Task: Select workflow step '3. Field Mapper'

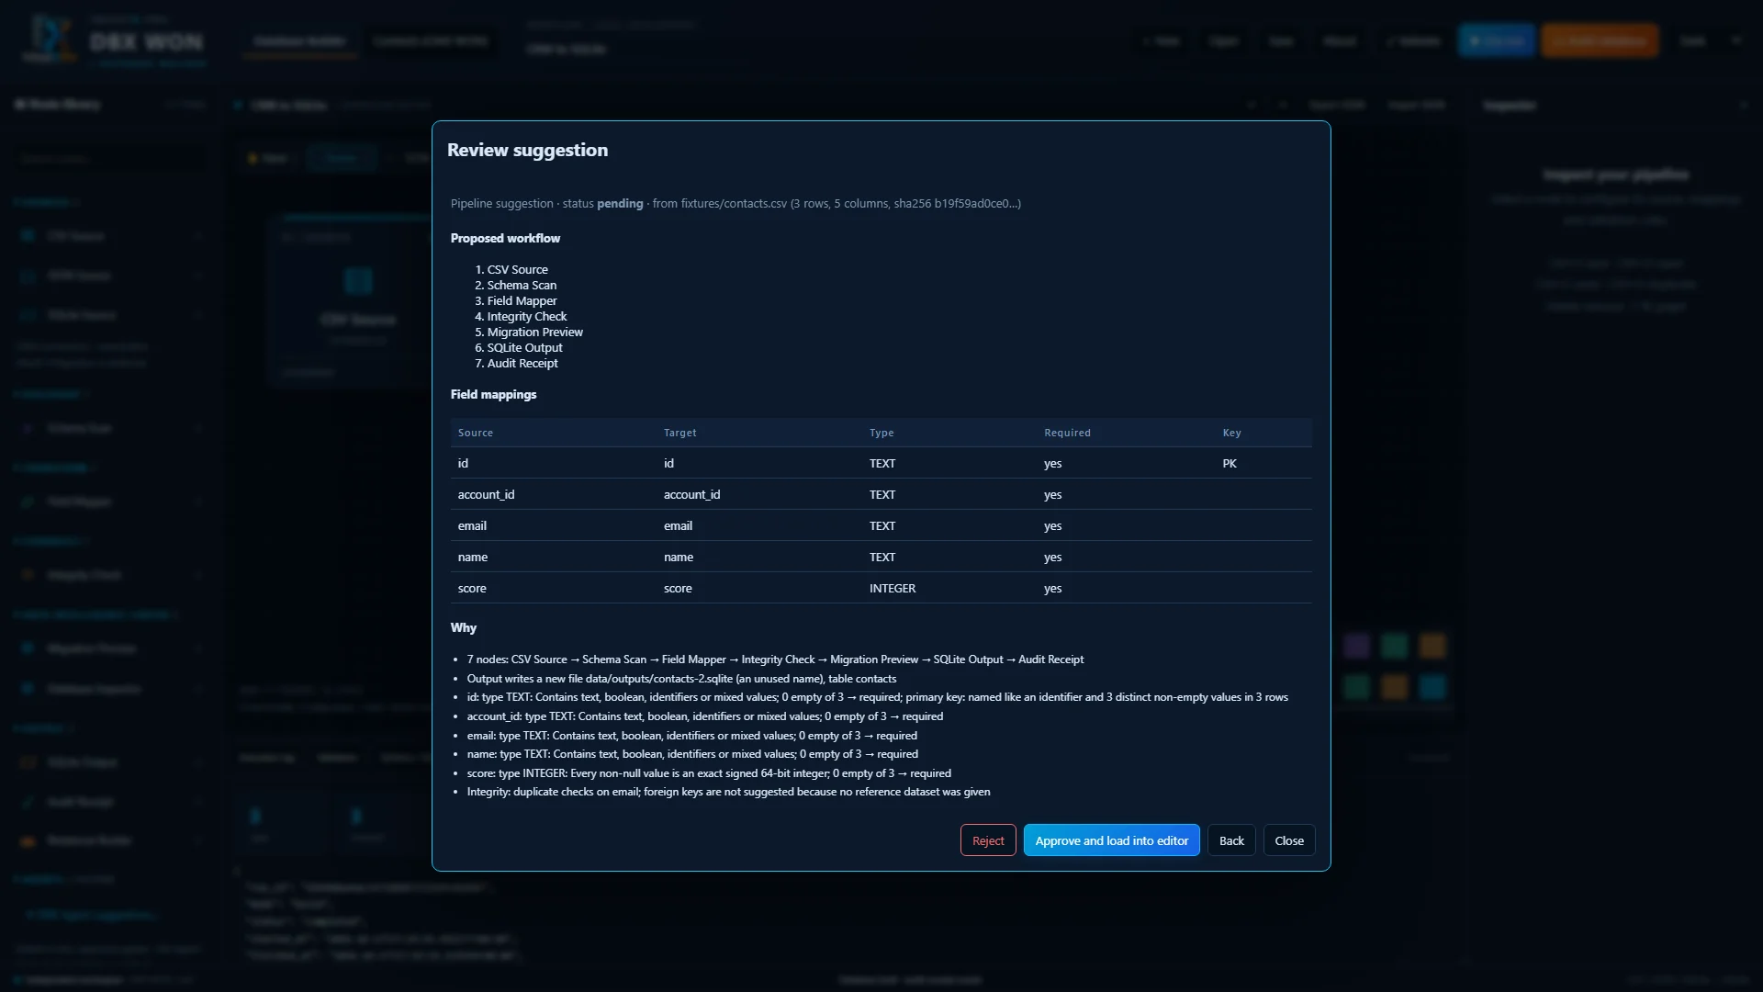Action: [515, 301]
